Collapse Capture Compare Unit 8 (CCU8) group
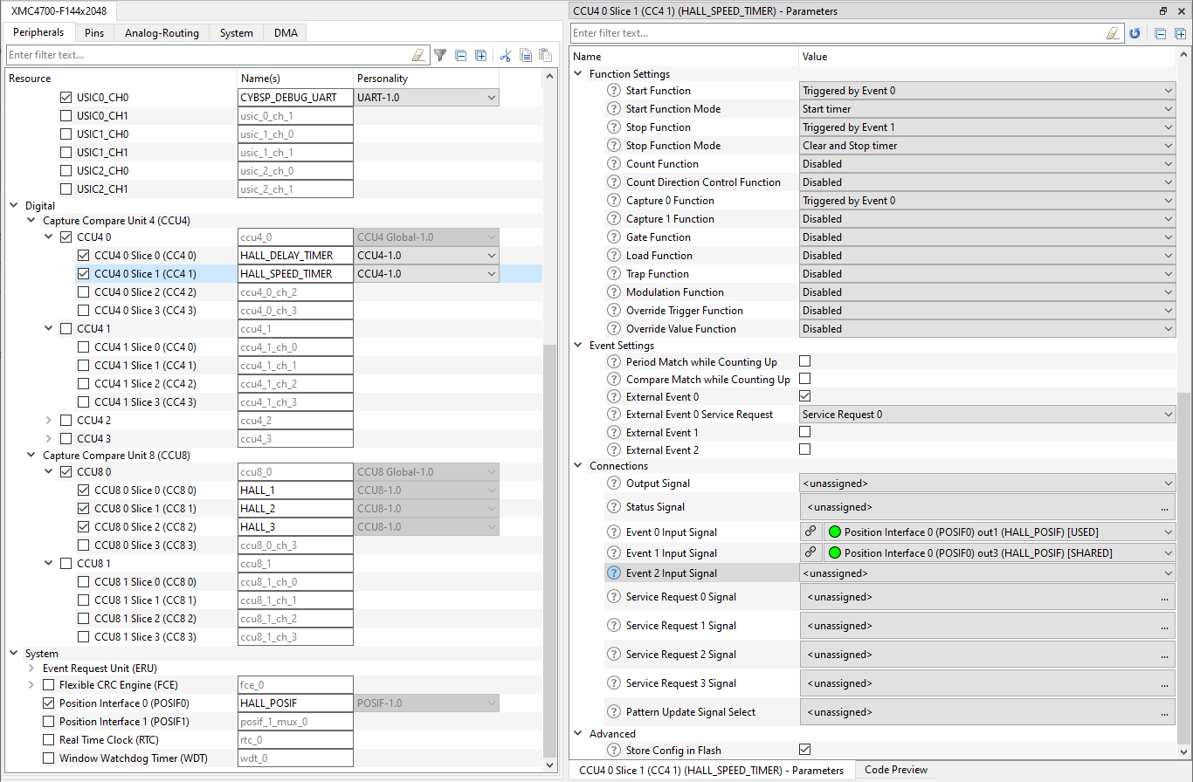Screen dimensions: 1193x782 point(31,456)
